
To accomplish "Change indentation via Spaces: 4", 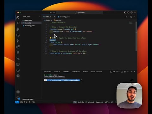I will click(99, 102).
